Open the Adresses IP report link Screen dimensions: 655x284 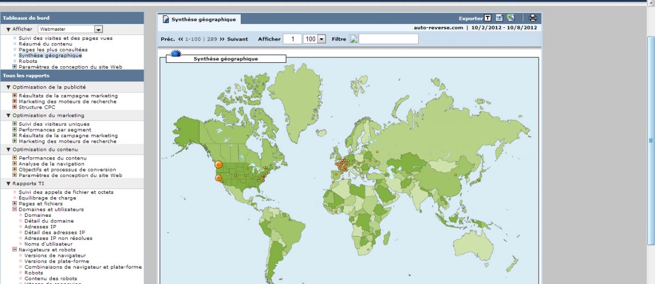[40, 227]
